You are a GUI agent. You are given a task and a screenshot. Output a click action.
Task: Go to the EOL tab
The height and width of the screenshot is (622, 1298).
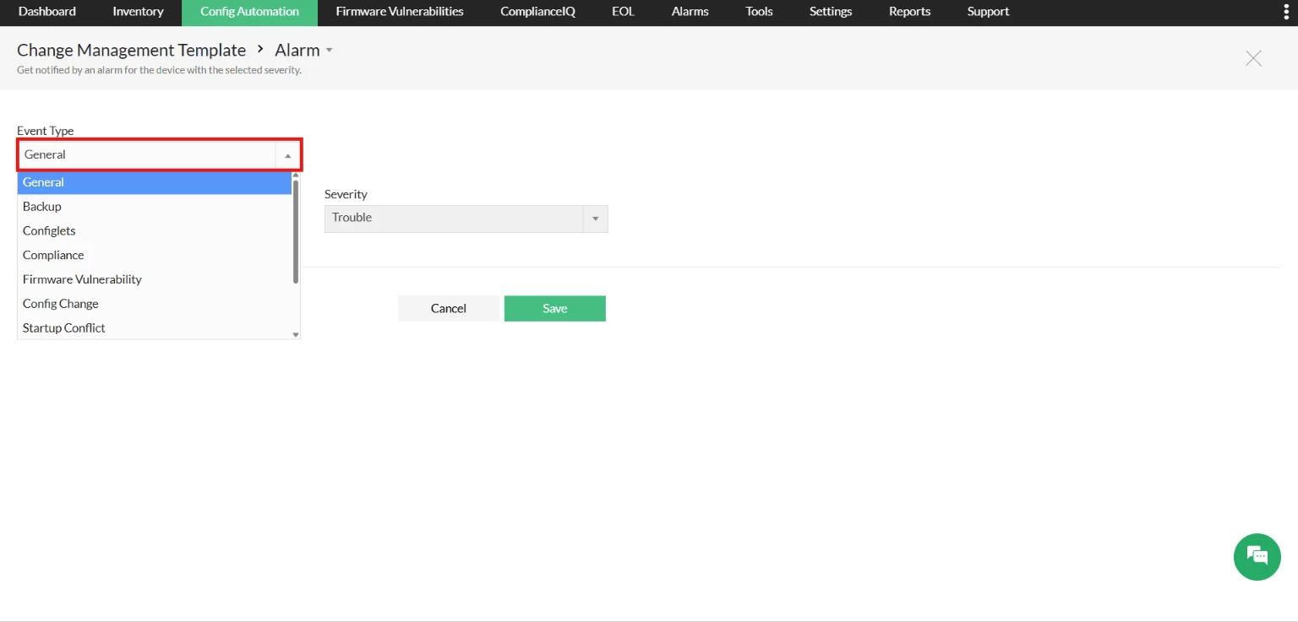(x=623, y=12)
